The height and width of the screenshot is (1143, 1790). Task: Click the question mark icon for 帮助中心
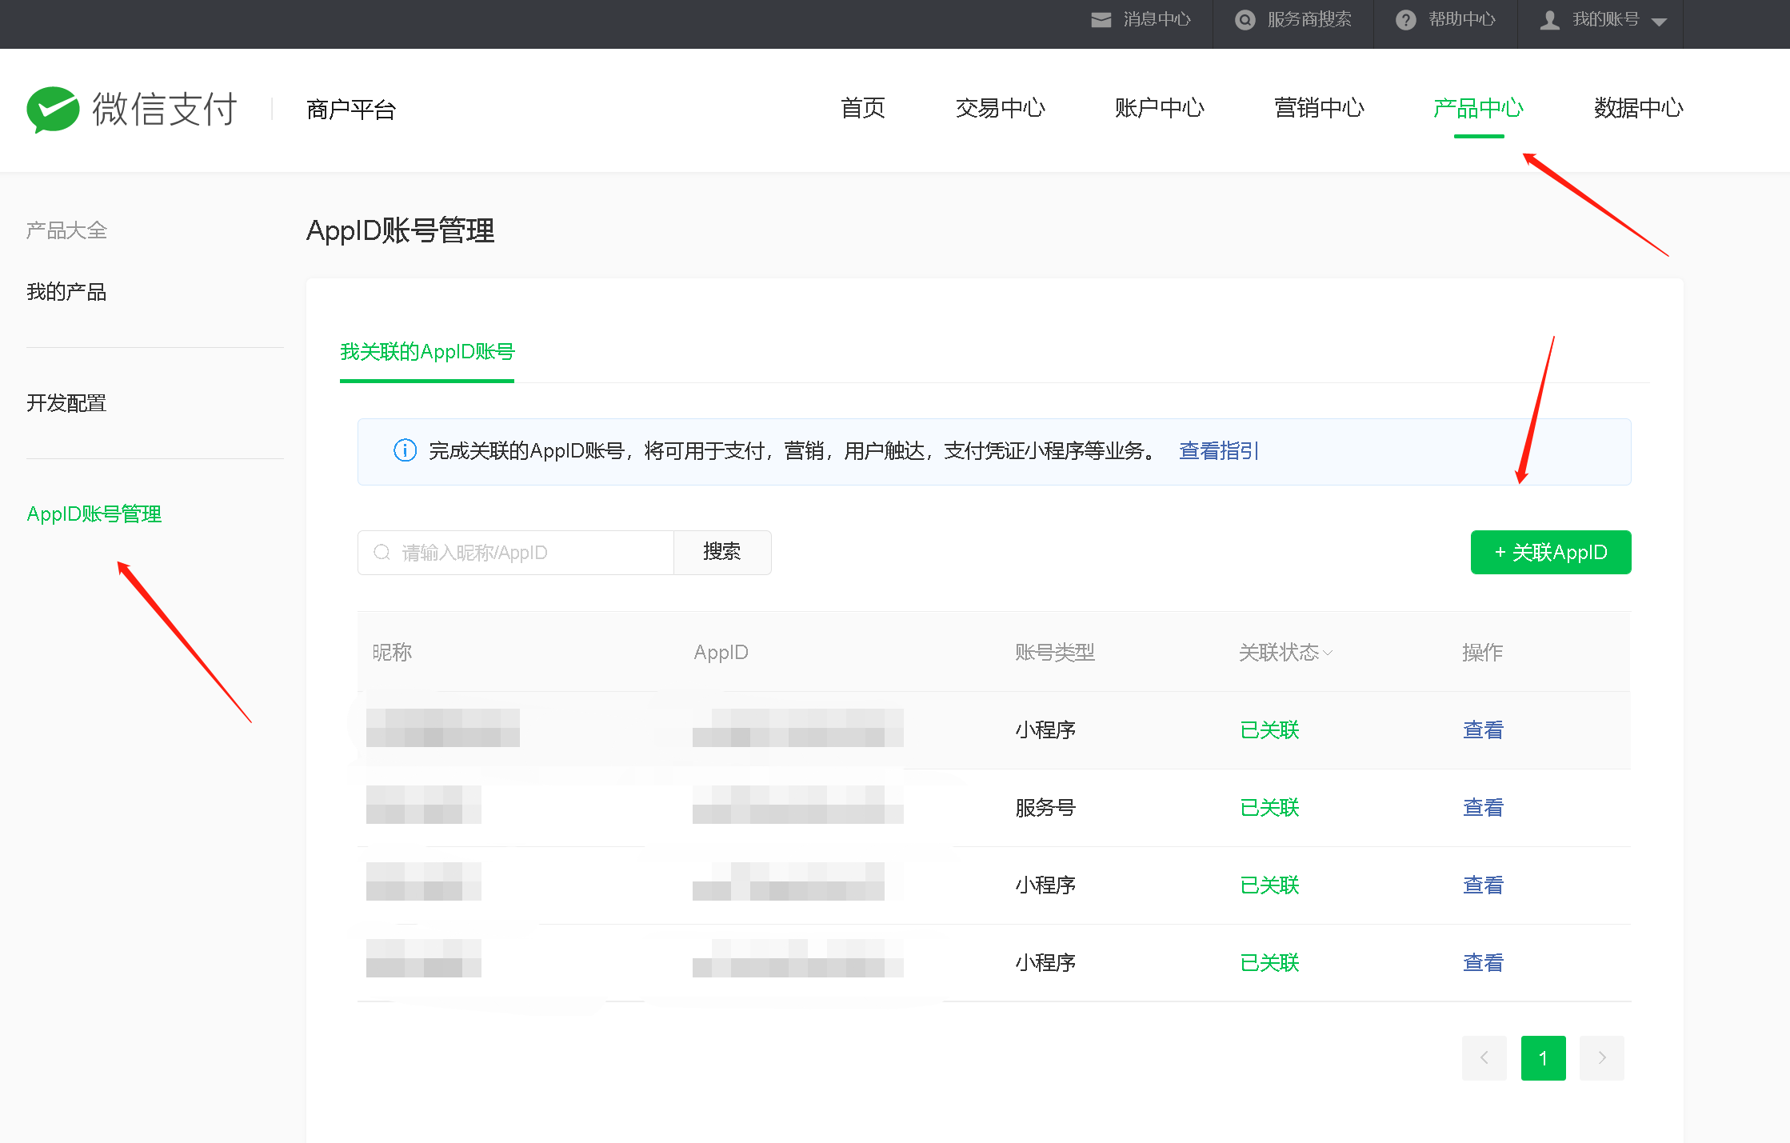(x=1405, y=20)
